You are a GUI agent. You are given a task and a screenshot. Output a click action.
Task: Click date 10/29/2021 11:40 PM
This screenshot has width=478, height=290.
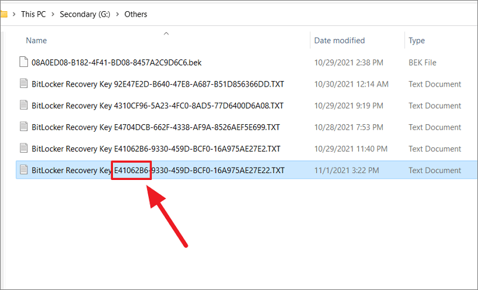point(351,148)
